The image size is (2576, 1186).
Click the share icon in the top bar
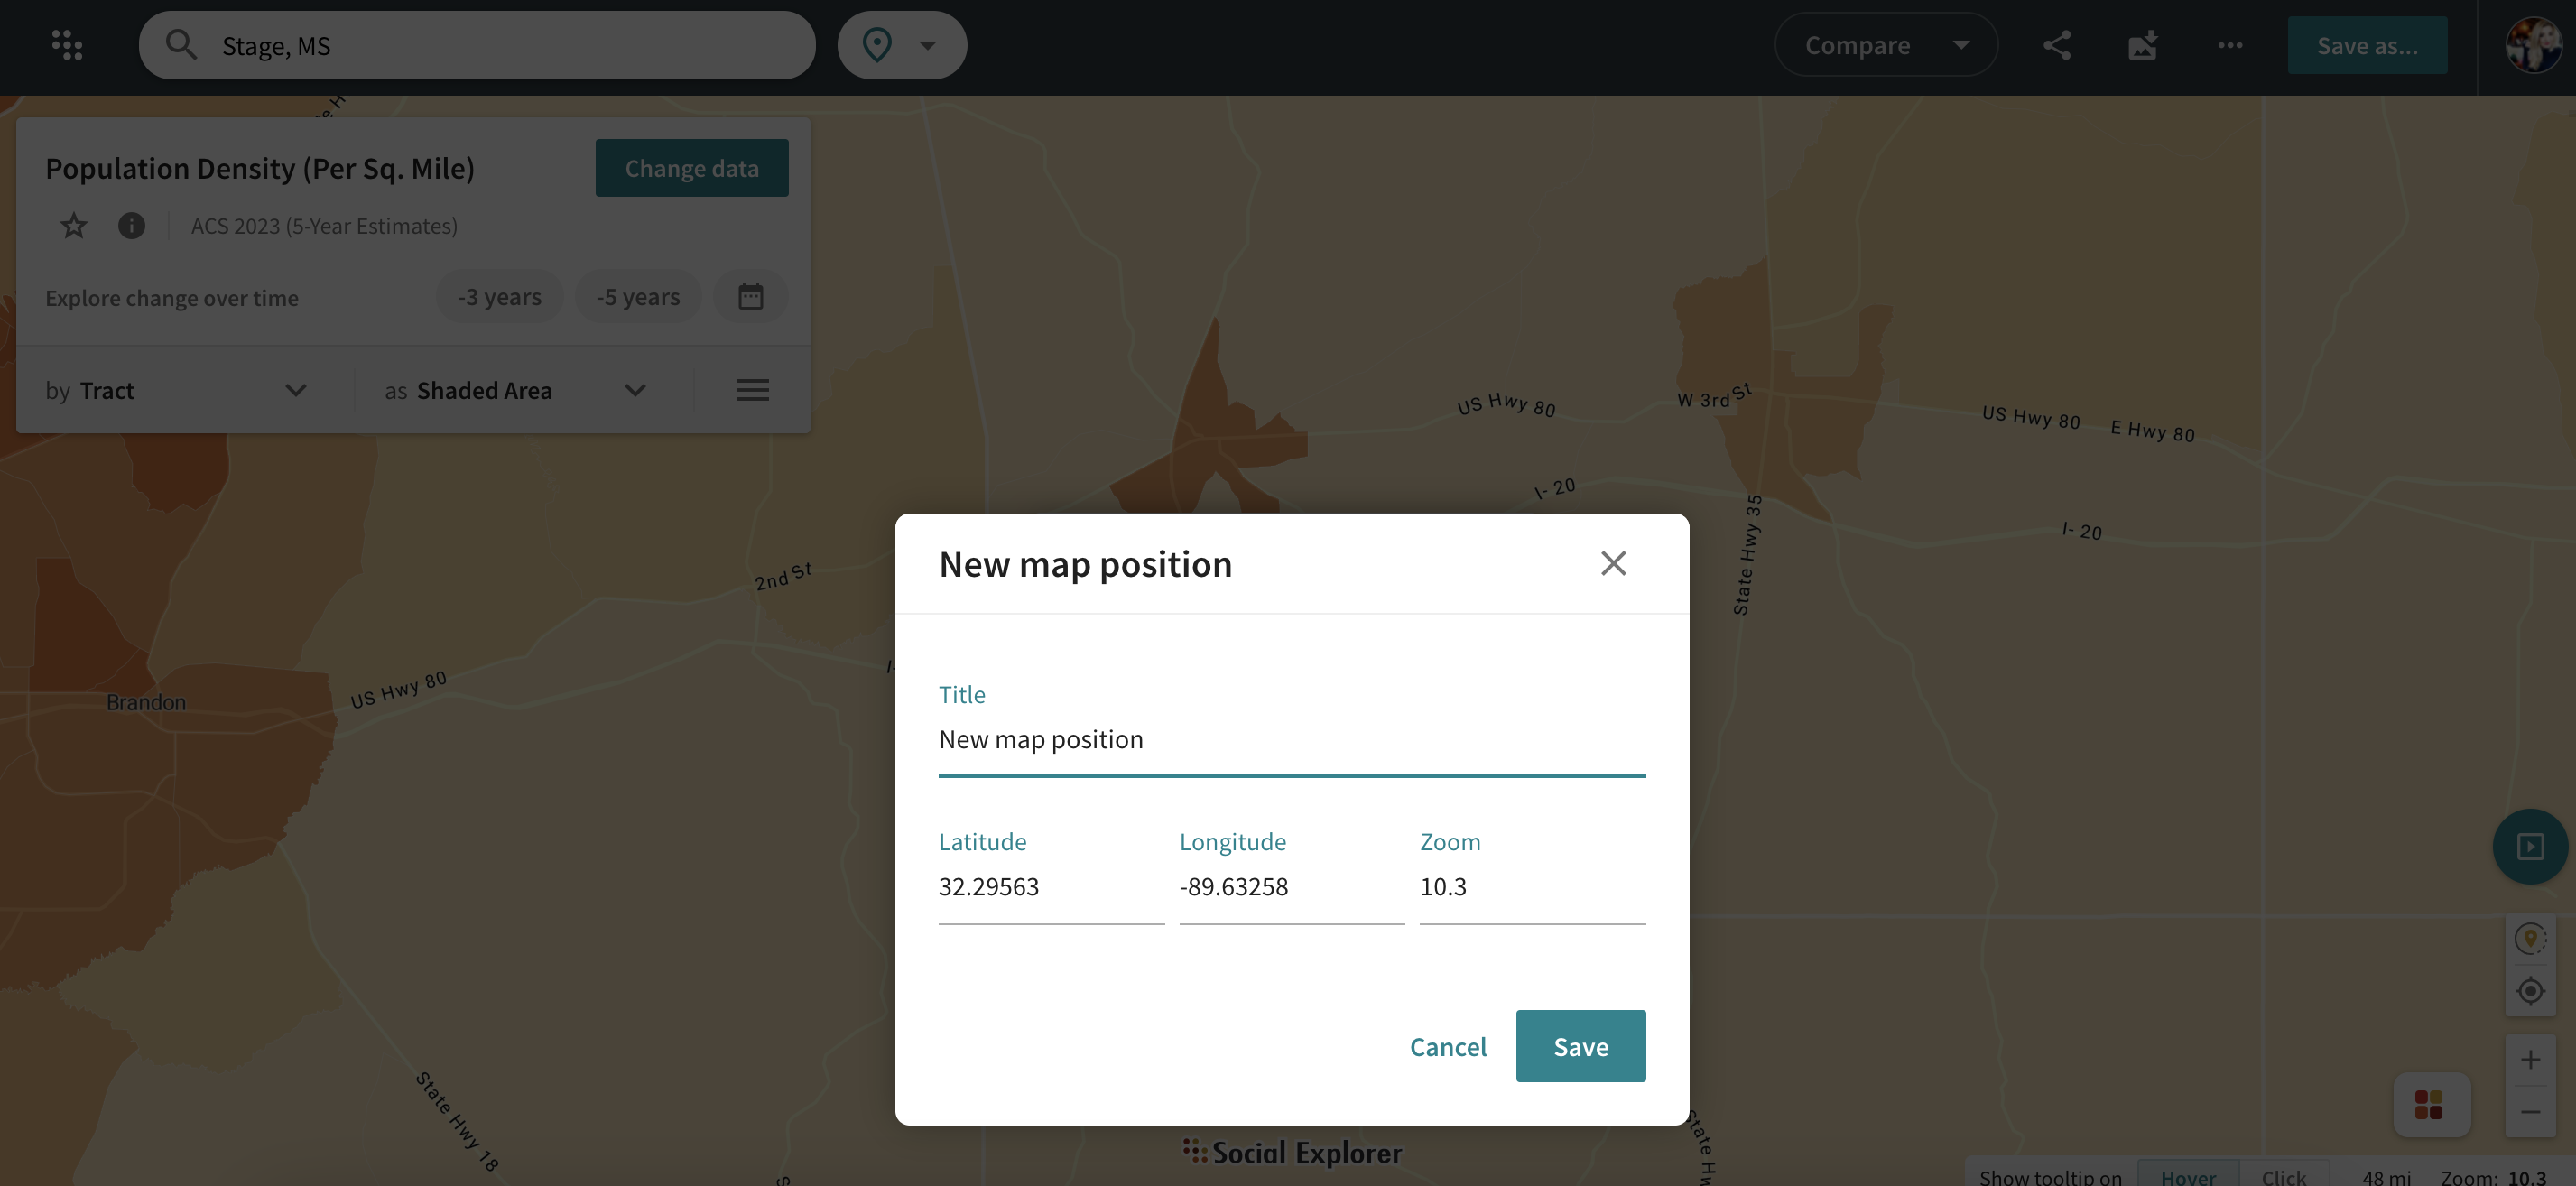[2056, 45]
